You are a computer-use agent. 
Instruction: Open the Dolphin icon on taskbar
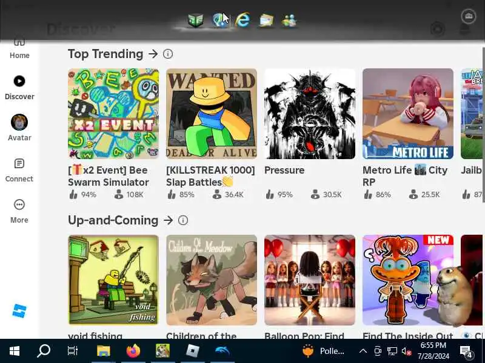pos(222,351)
